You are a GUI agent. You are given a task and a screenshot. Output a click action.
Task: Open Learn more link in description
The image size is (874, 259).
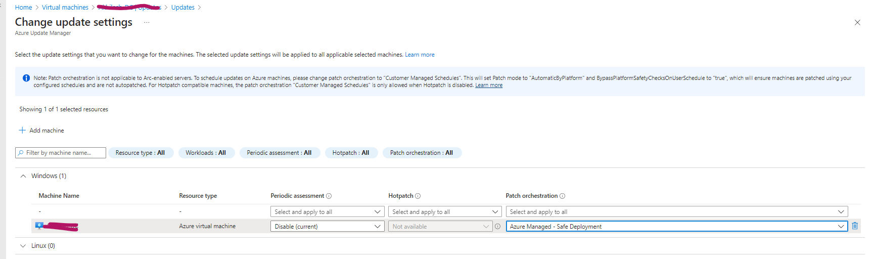point(420,55)
